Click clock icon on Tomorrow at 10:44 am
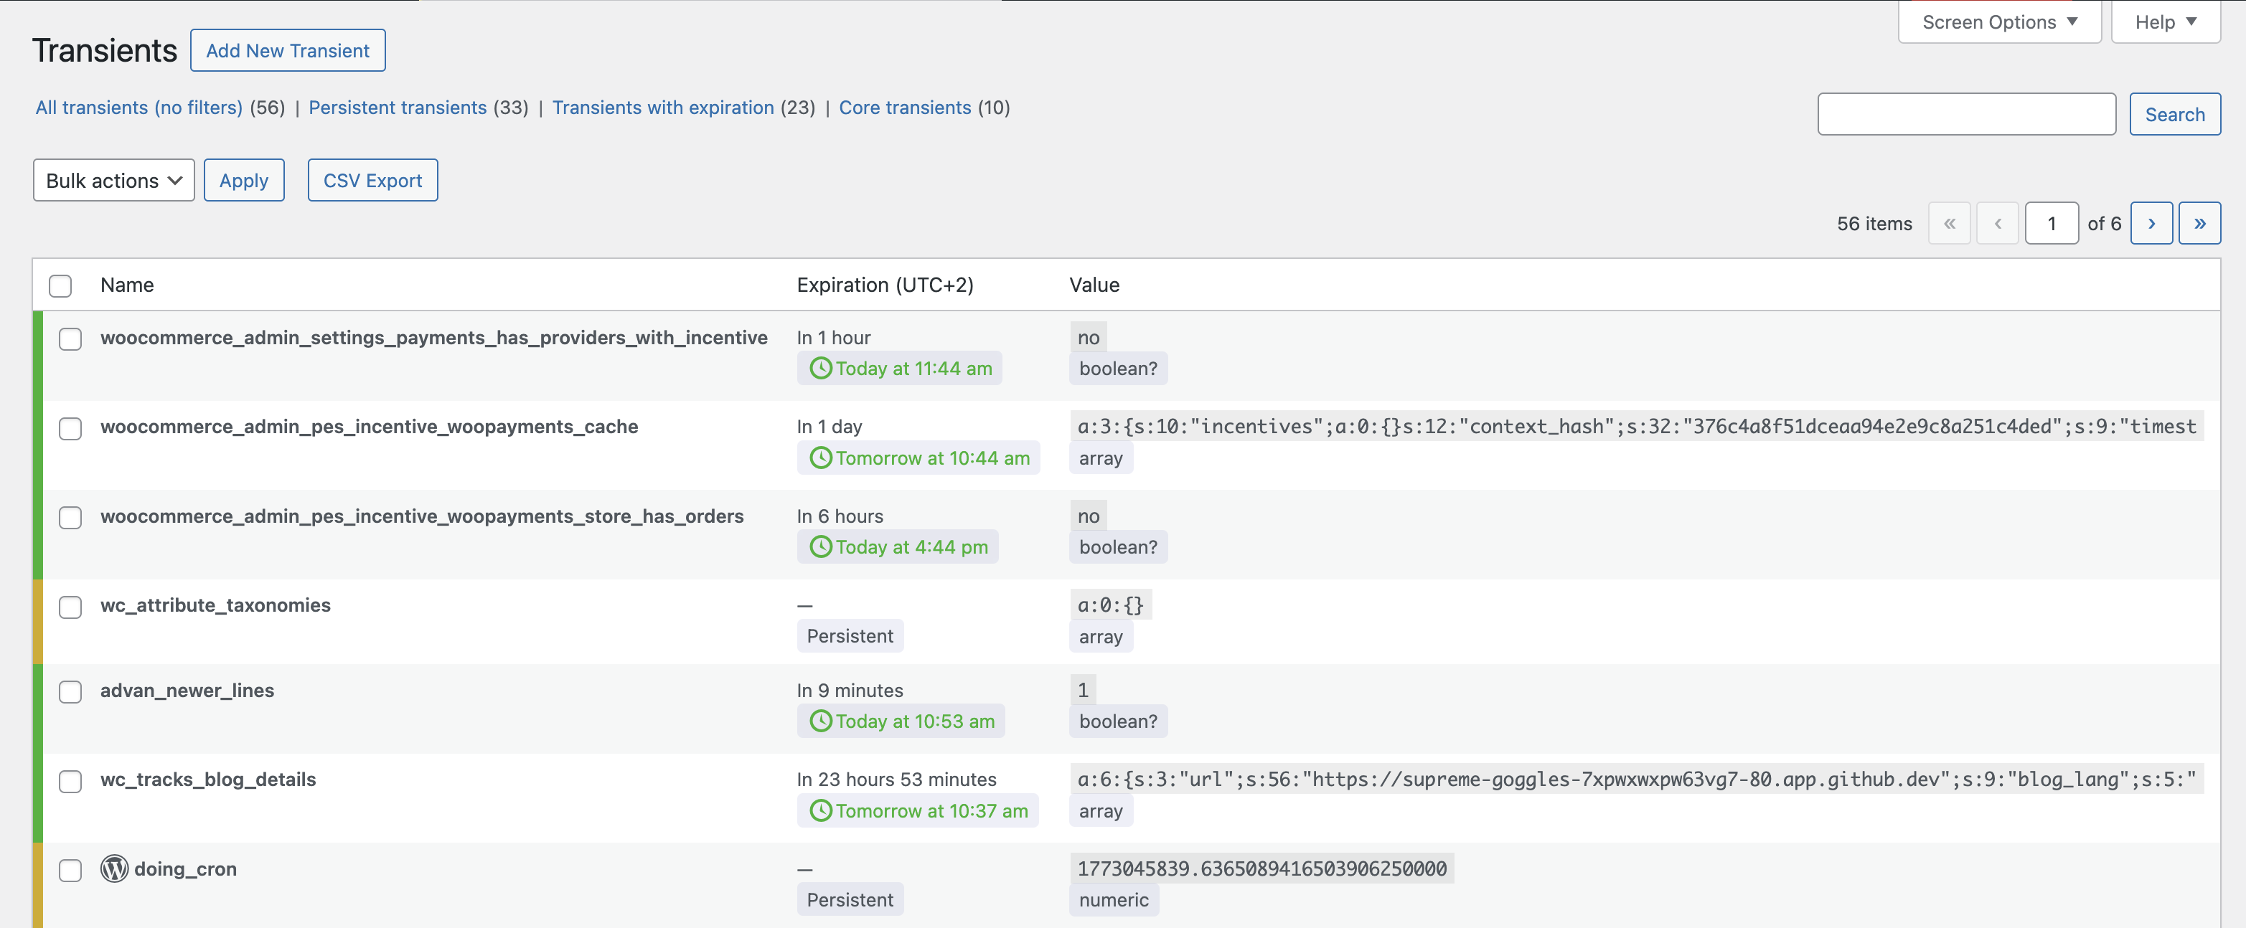Image resolution: width=2246 pixels, height=928 pixels. (x=820, y=458)
